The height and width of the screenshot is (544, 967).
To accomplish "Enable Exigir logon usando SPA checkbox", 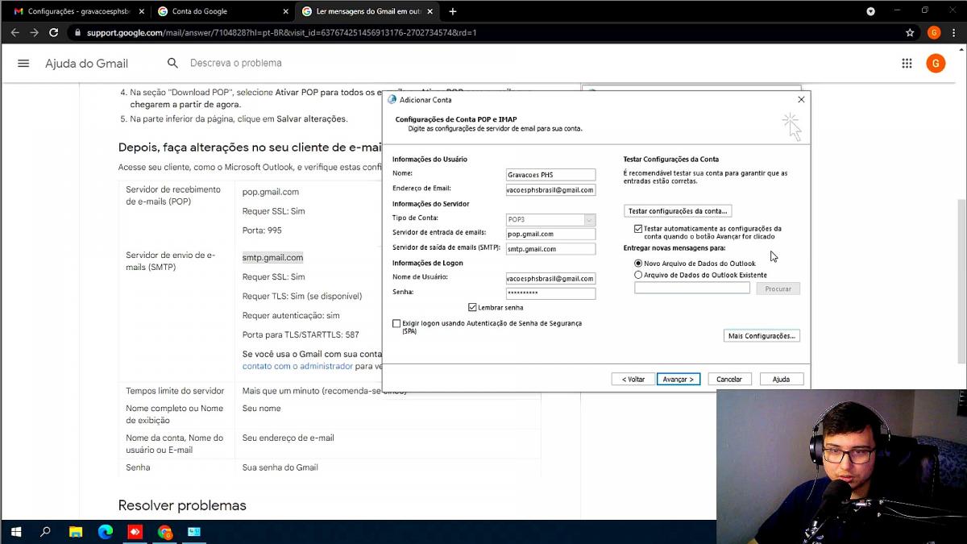I will (x=396, y=323).
